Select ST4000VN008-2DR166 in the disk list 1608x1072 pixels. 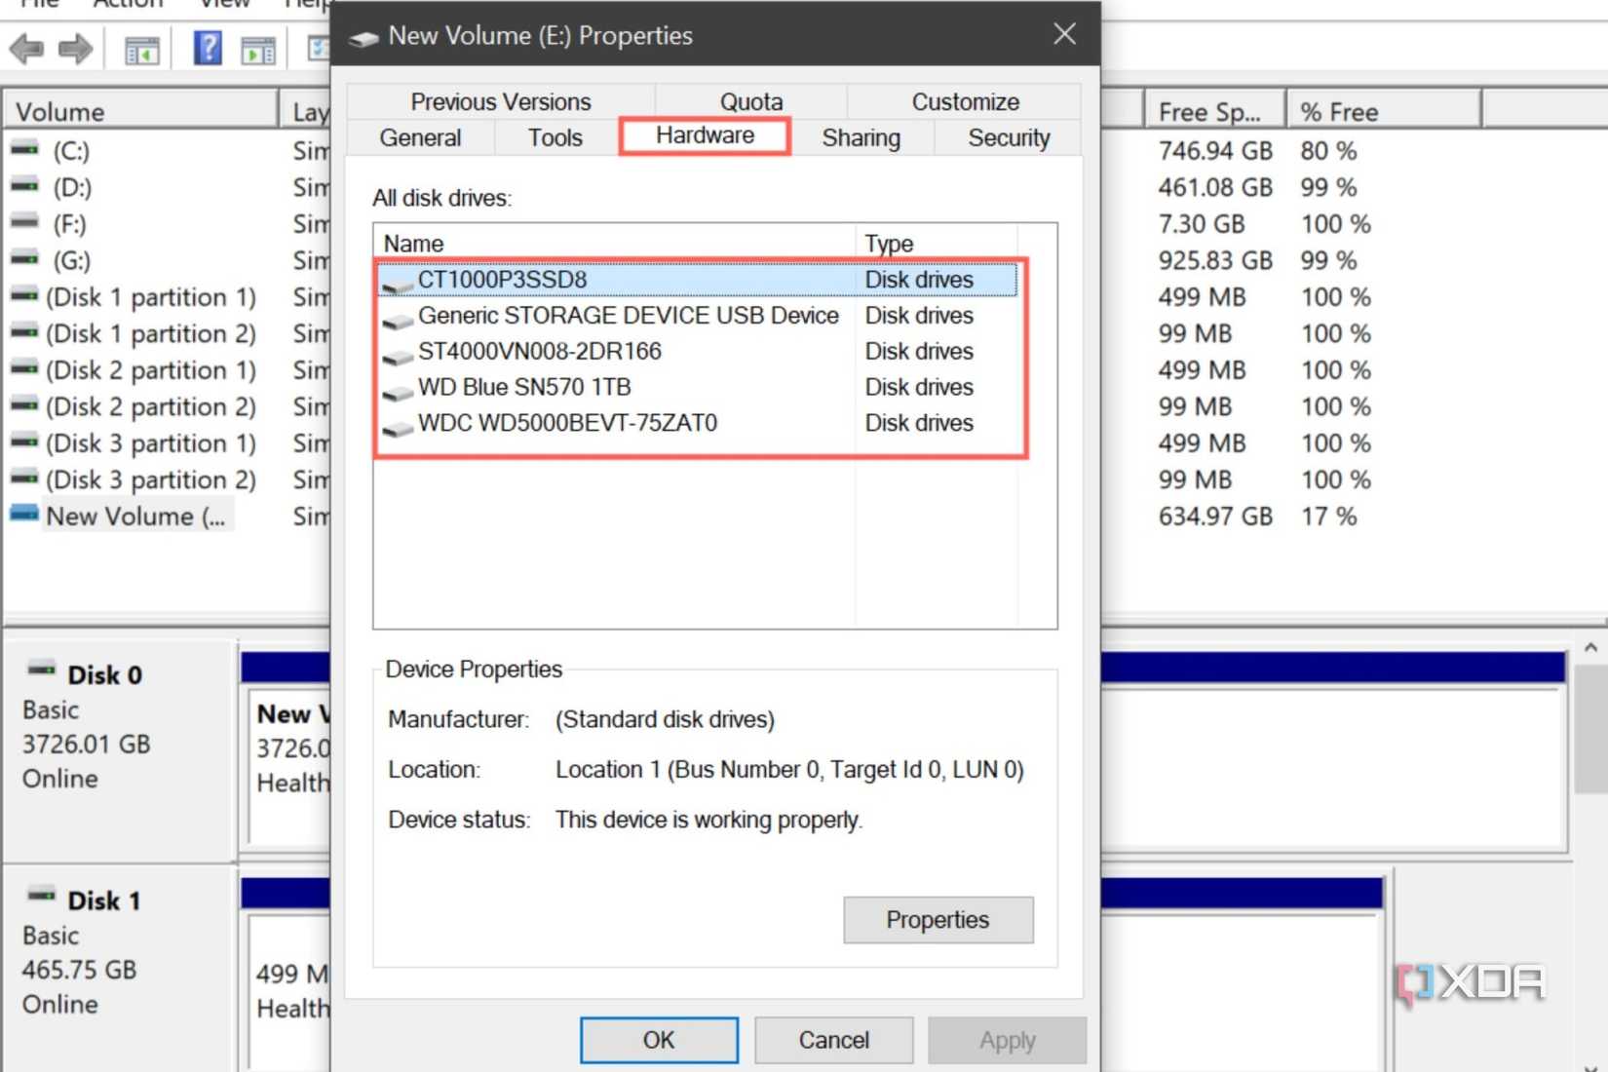(x=541, y=351)
